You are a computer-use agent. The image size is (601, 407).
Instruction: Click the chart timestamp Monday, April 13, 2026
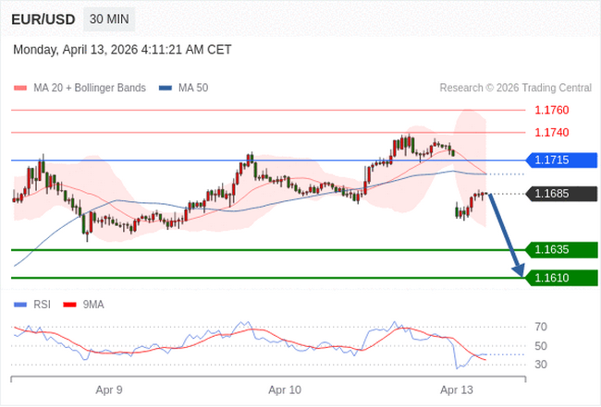[122, 50]
